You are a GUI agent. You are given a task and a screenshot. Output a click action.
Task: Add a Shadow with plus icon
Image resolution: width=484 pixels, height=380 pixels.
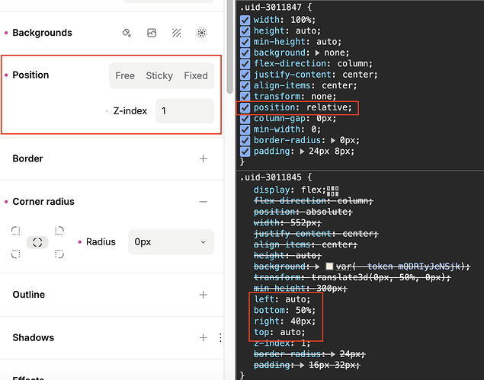coord(203,338)
